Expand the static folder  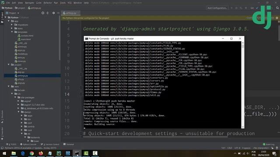(x=12, y=28)
